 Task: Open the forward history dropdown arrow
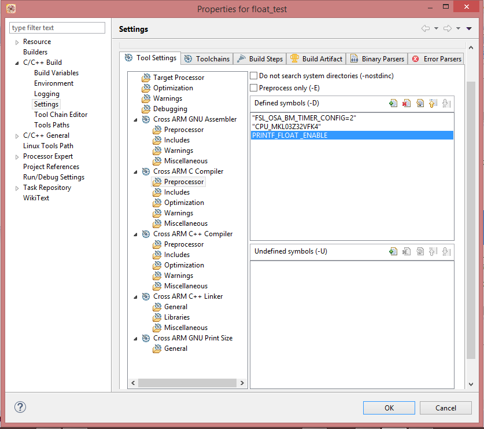459,28
